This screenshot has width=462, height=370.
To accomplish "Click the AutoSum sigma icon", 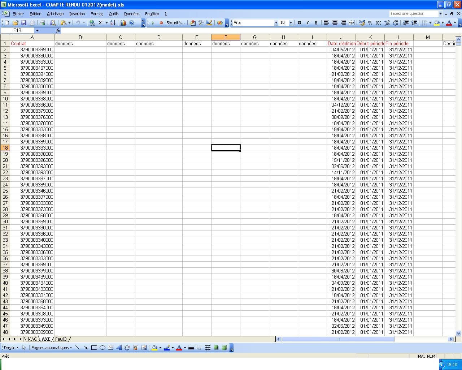I will click(x=101, y=23).
